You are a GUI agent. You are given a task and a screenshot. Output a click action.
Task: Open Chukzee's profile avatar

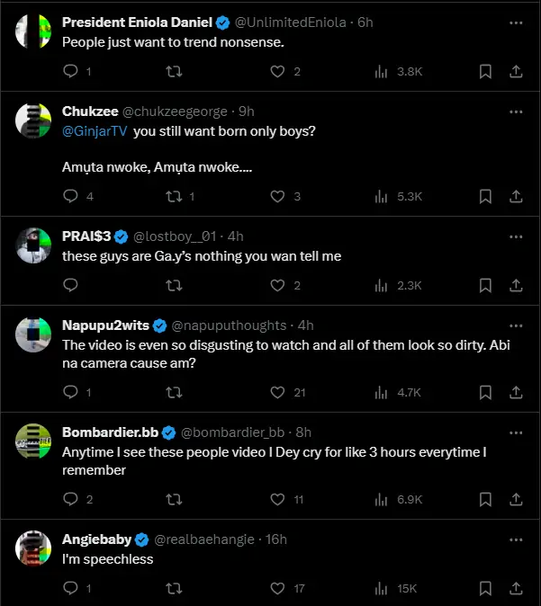(32, 120)
